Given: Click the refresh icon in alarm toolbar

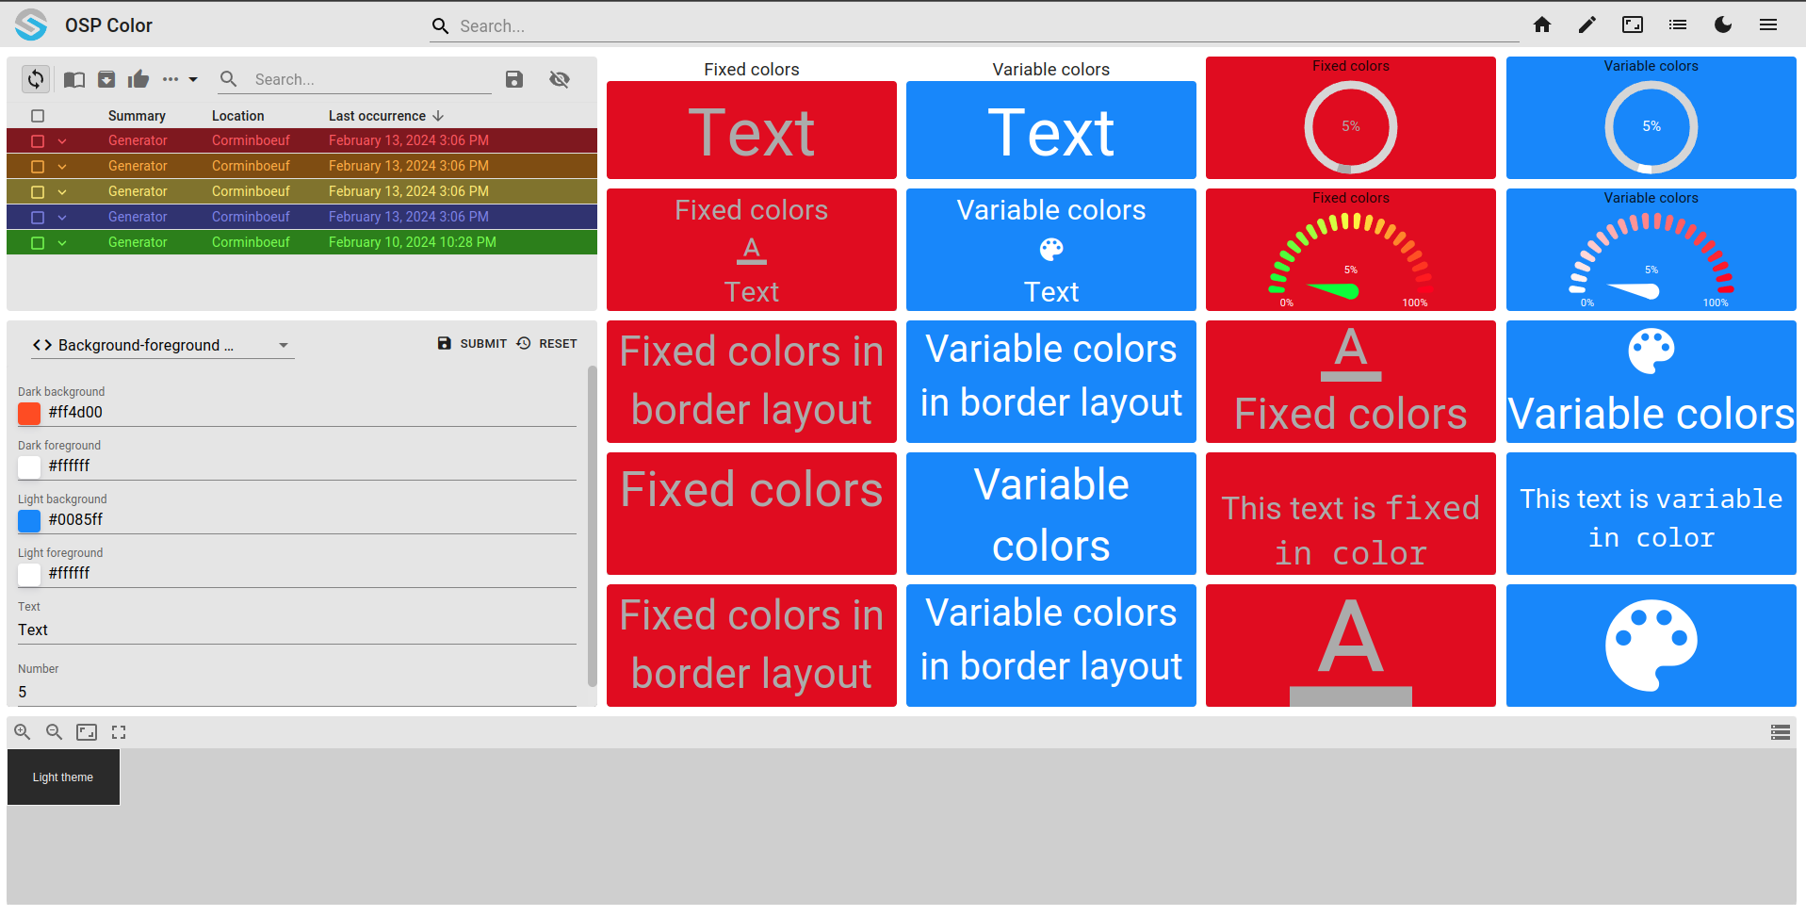Looking at the screenshot, I should coord(36,79).
